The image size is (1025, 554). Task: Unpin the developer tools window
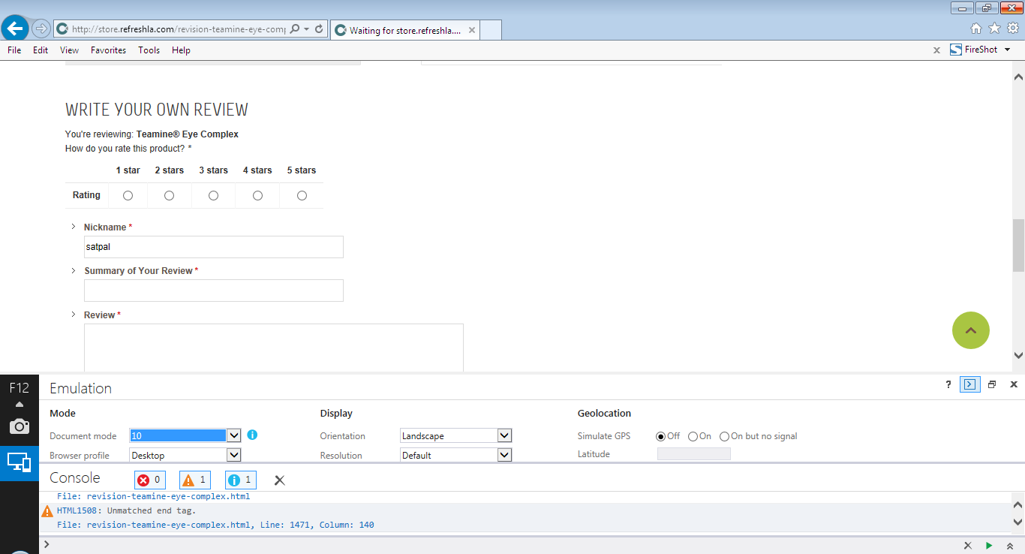(x=992, y=384)
